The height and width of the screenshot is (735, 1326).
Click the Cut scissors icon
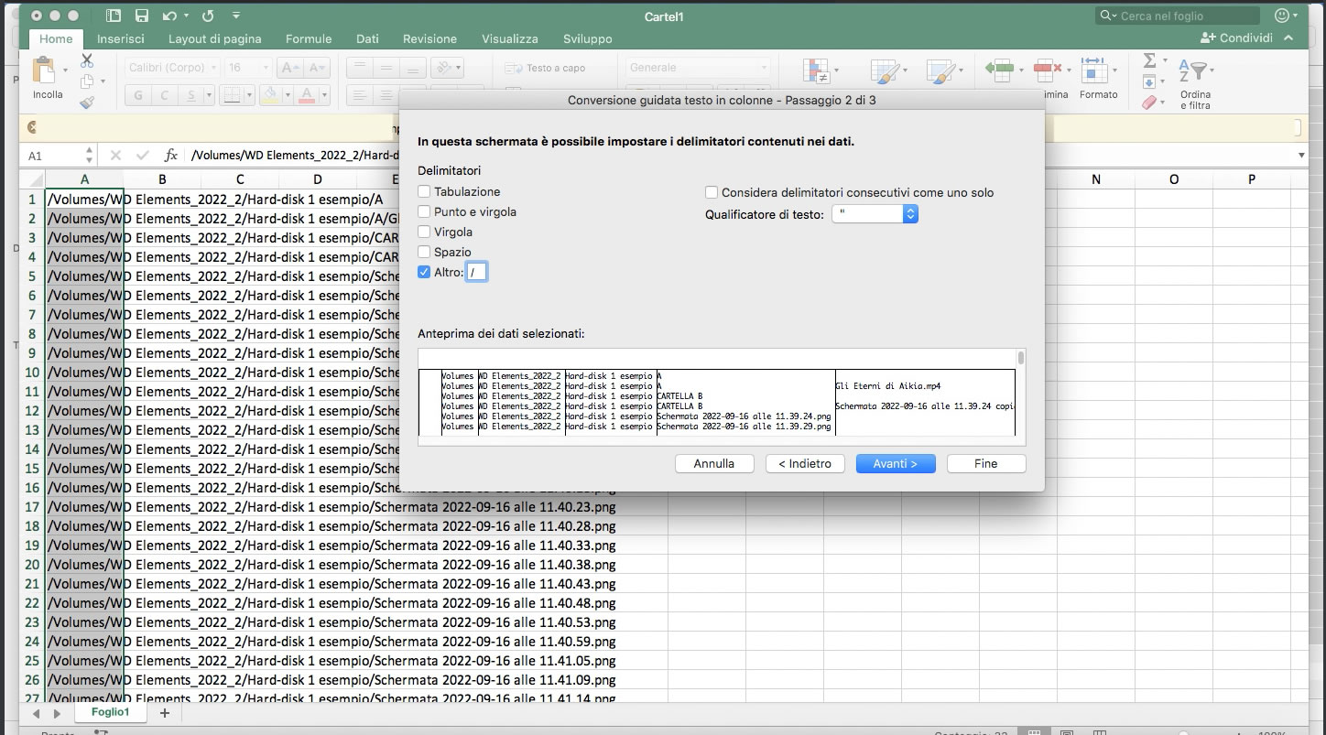[87, 60]
